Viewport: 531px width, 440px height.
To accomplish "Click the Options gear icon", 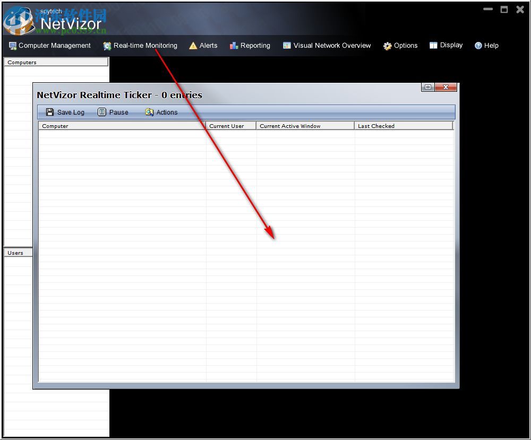I will (x=387, y=46).
